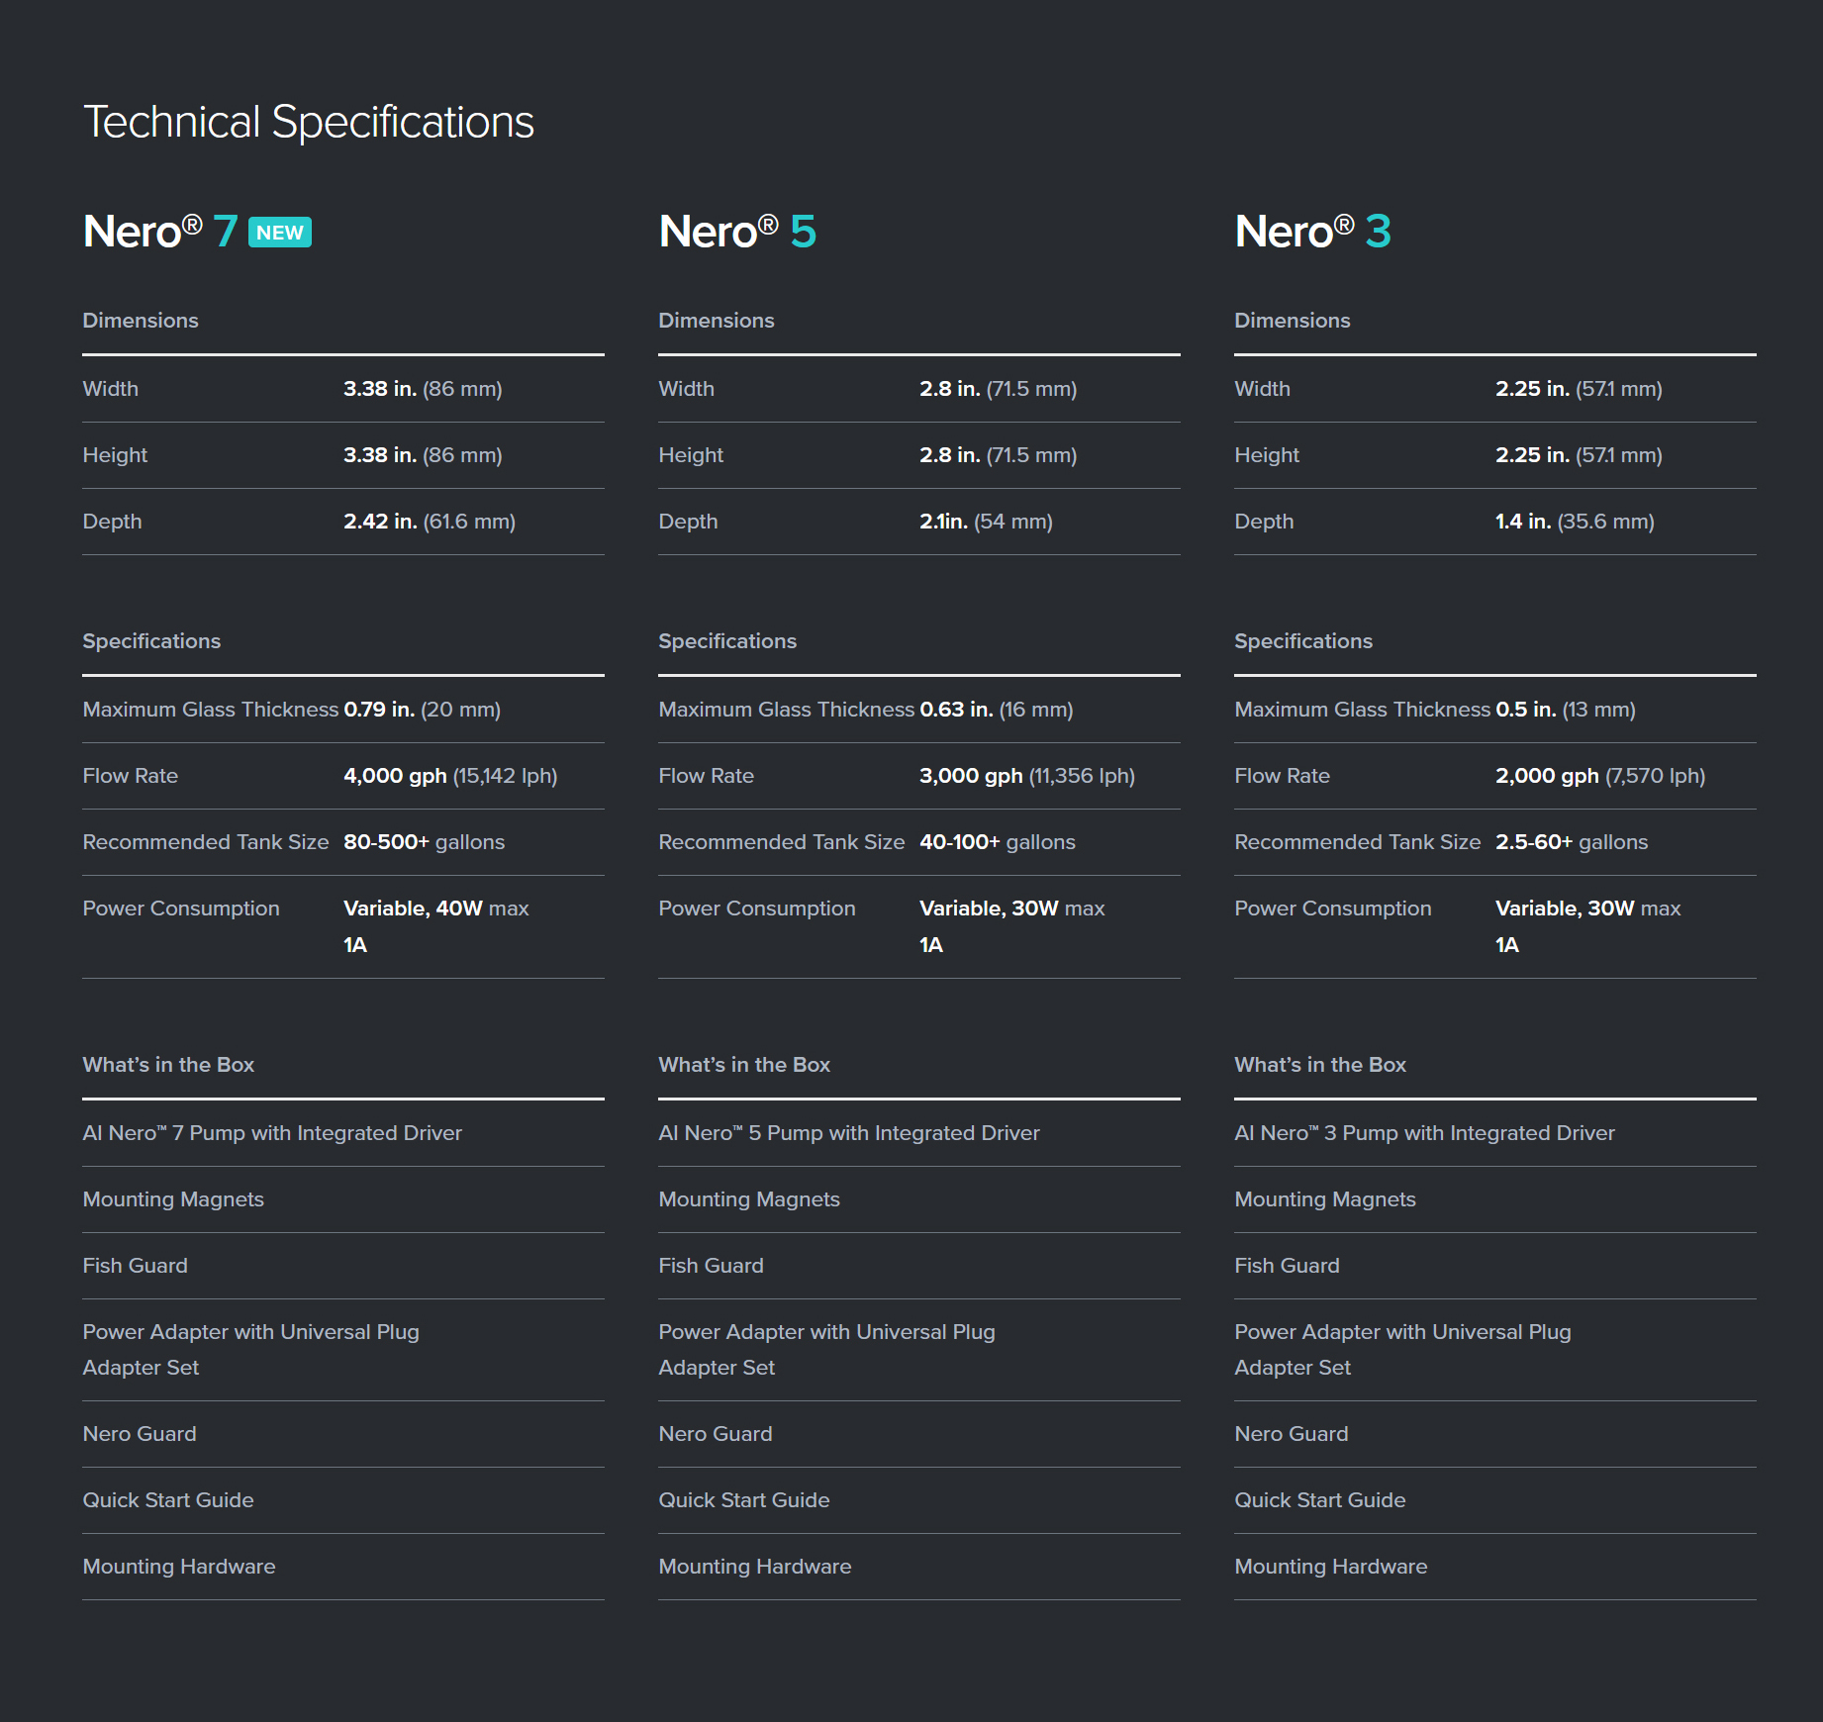Click the NEW badge beside Nero 7
Image resolution: width=1823 pixels, height=1722 pixels.
pyautogui.click(x=280, y=233)
